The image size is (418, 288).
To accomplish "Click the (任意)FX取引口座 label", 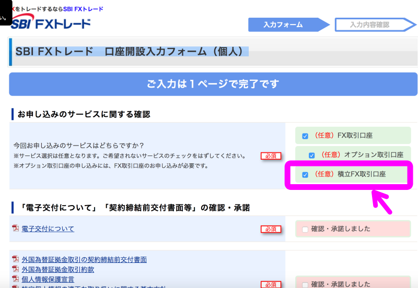I will pos(342,136).
